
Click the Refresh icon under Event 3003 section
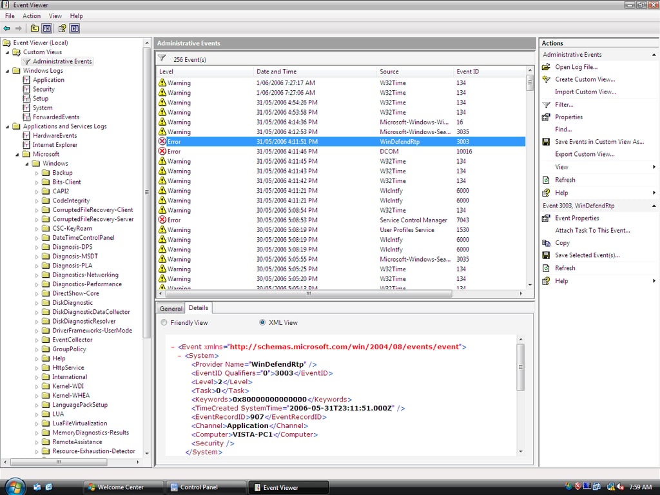(546, 268)
